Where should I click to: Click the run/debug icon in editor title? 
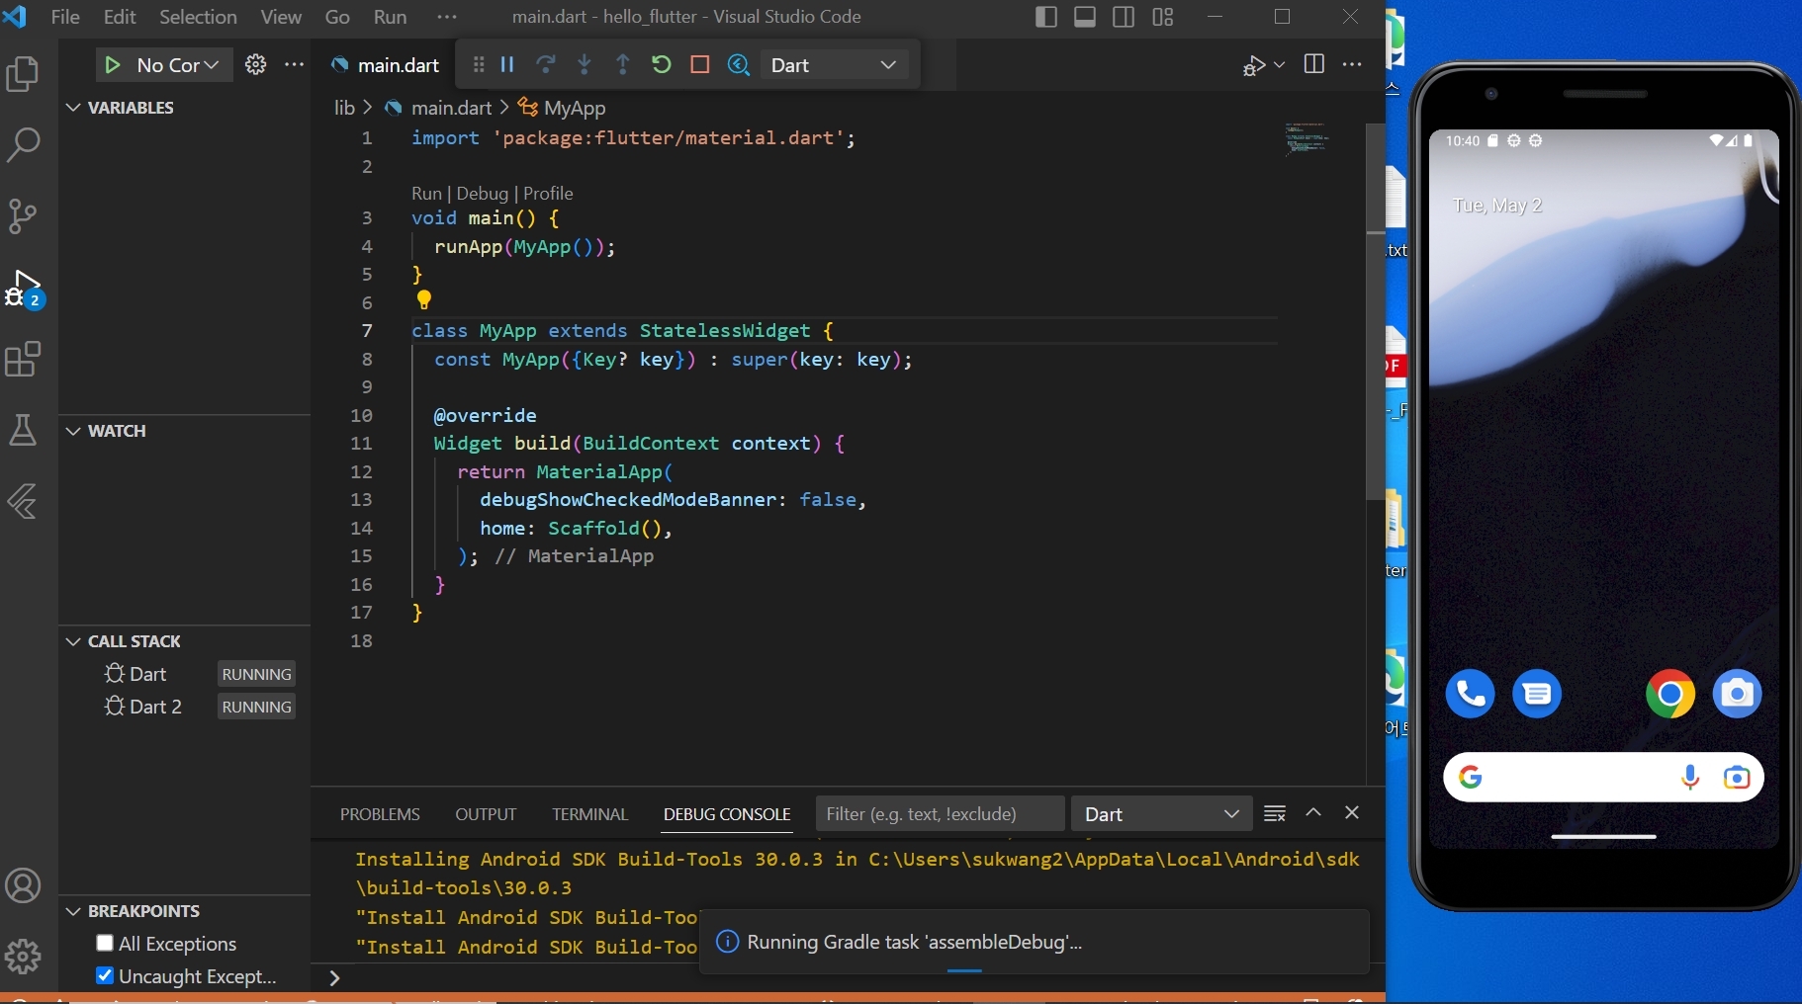tap(1254, 65)
